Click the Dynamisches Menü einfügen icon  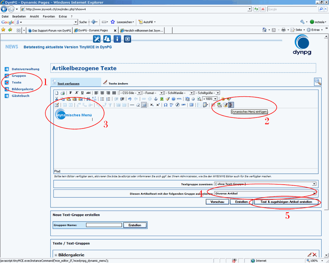[231, 105]
